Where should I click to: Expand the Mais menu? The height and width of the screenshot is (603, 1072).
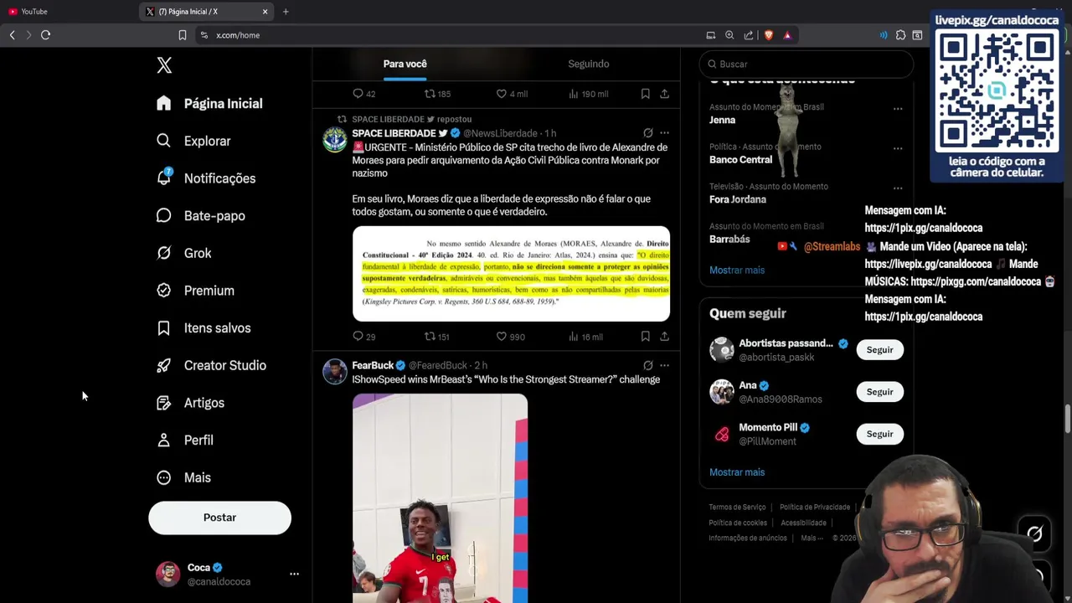(x=183, y=477)
